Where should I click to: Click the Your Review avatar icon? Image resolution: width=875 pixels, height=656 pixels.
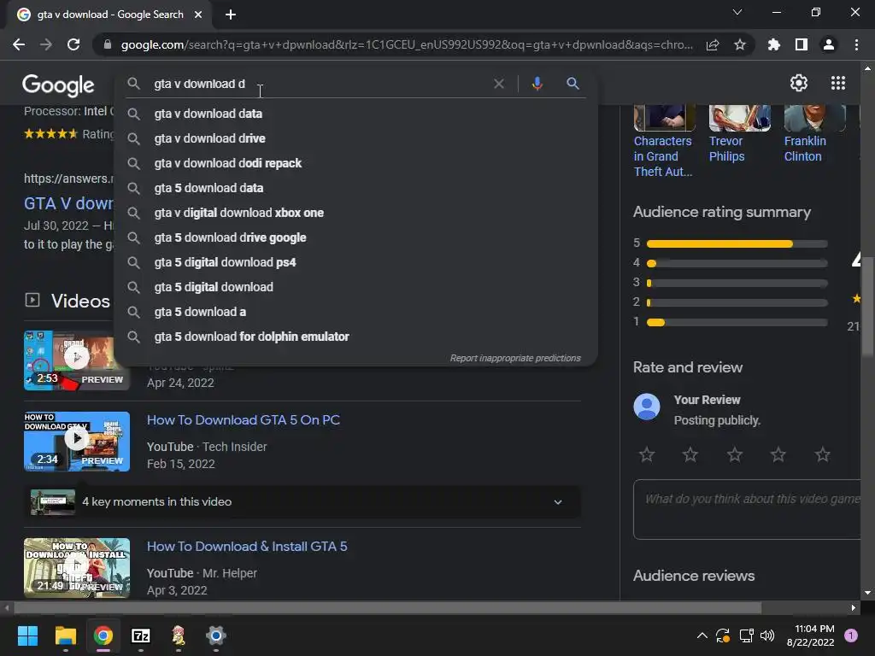tap(647, 407)
